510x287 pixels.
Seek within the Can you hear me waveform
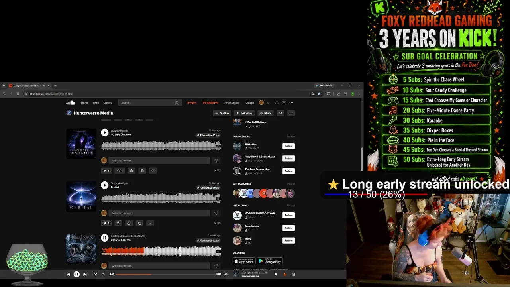pos(161,250)
